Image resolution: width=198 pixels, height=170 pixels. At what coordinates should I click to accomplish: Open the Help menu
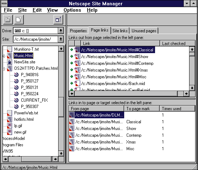coord(92,10)
